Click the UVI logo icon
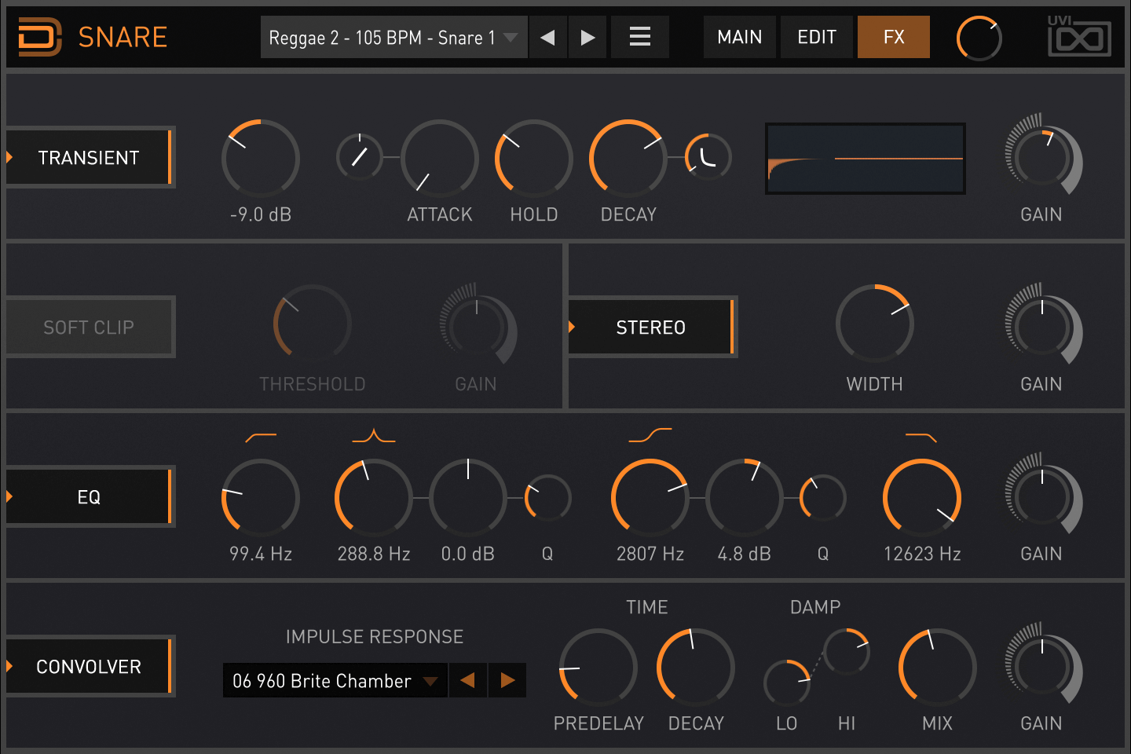Viewport: 1131px width, 754px height. (x=1079, y=36)
